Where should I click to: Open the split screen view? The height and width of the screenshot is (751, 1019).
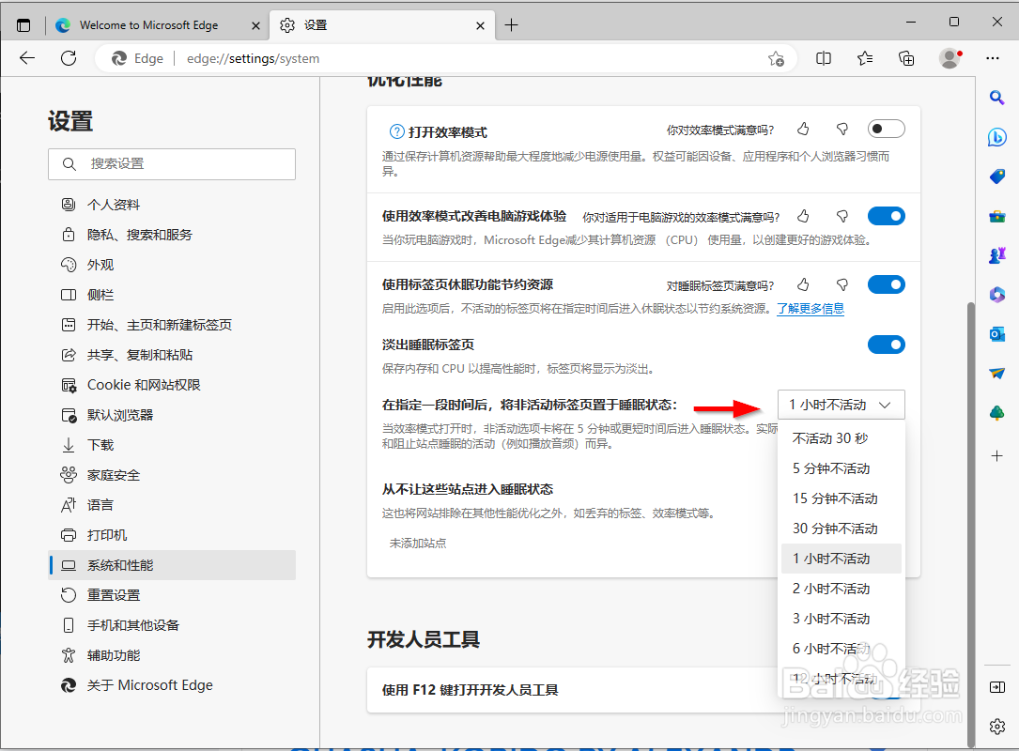pyautogui.click(x=824, y=58)
